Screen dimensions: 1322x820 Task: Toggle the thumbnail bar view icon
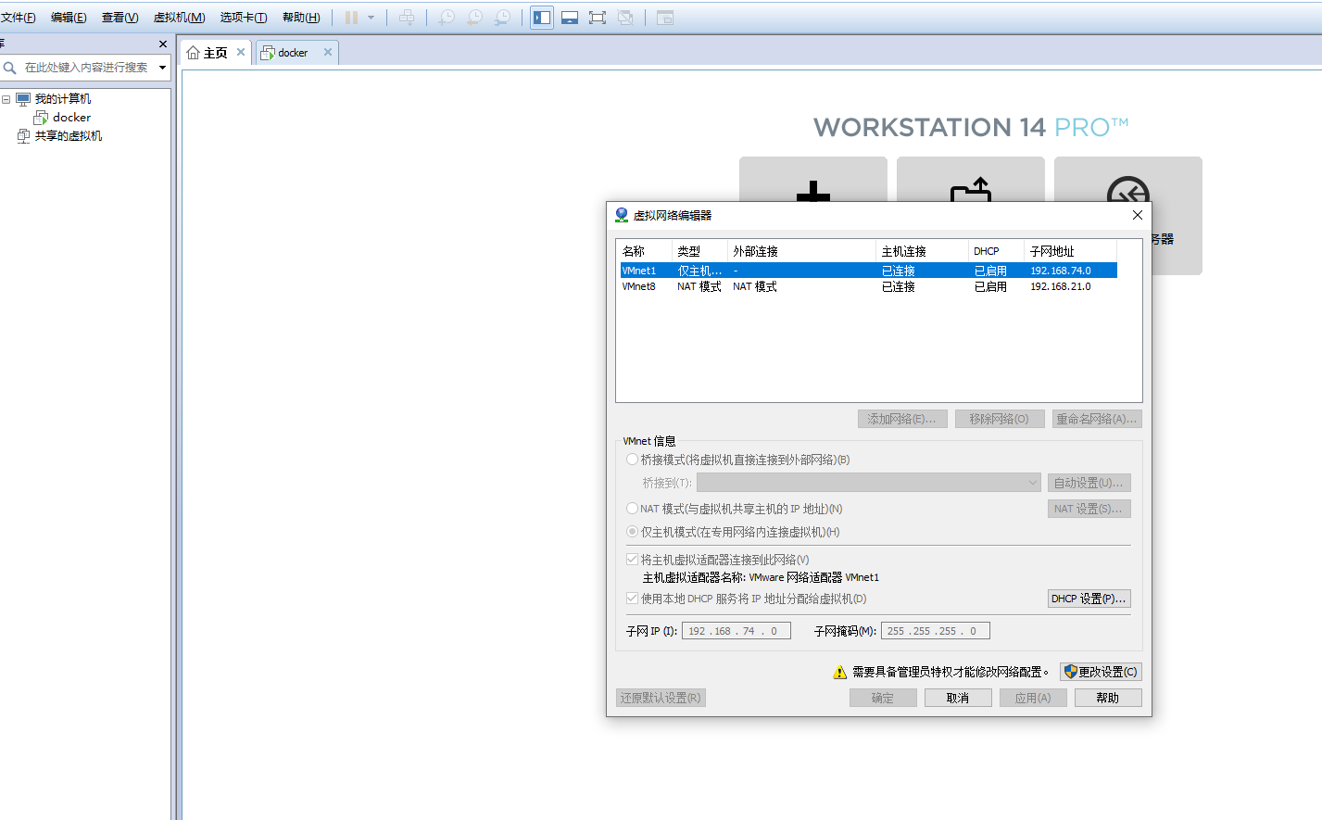[570, 18]
